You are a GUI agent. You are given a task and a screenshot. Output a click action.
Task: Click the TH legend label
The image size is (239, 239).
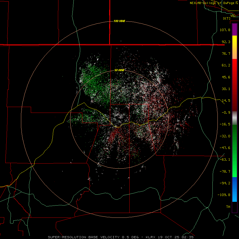228,207
